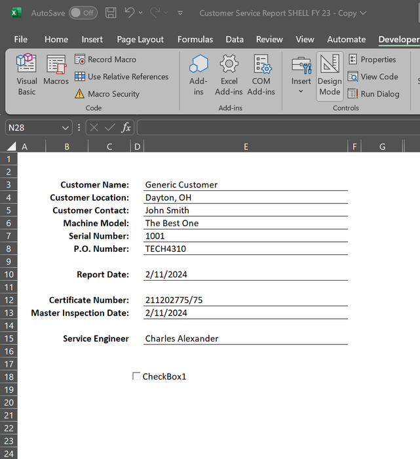Click the cell with Dayton, OH
Viewport: 420px width, 459px height.
[x=246, y=197]
